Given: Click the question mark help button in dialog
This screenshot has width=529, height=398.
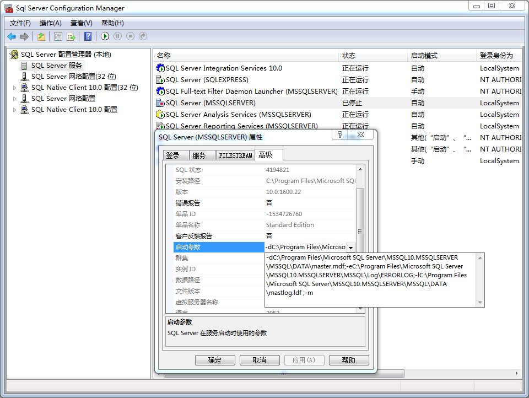Looking at the screenshot, I should (x=340, y=135).
